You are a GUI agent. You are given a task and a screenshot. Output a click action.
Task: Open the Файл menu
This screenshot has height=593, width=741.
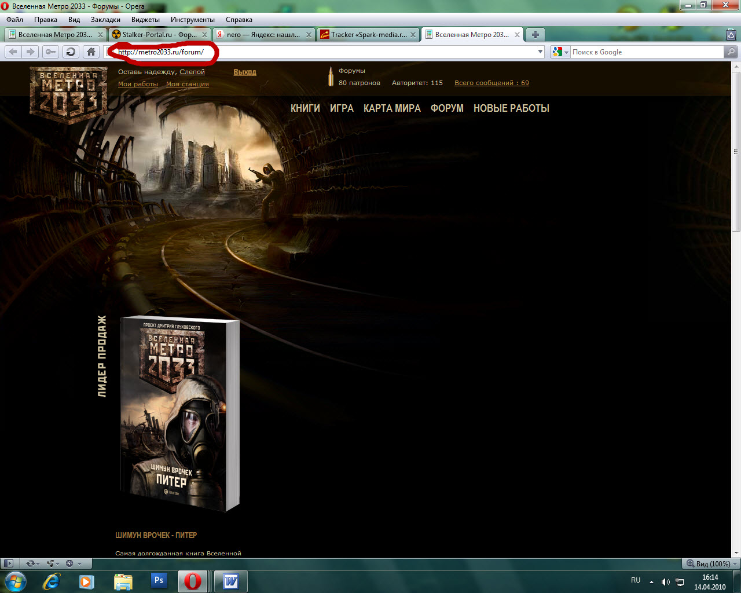coord(15,20)
